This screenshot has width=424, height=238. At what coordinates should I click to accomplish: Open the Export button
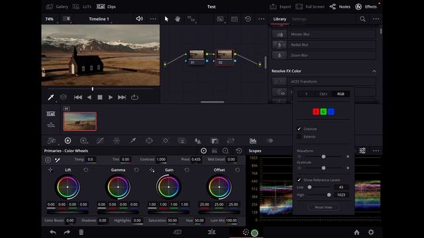[x=280, y=7]
